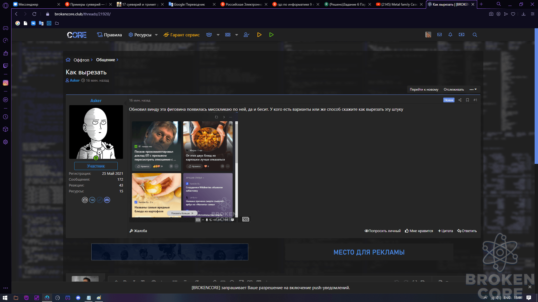Expand the members icon dropdown arrow
The image size is (538, 302).
click(x=218, y=35)
